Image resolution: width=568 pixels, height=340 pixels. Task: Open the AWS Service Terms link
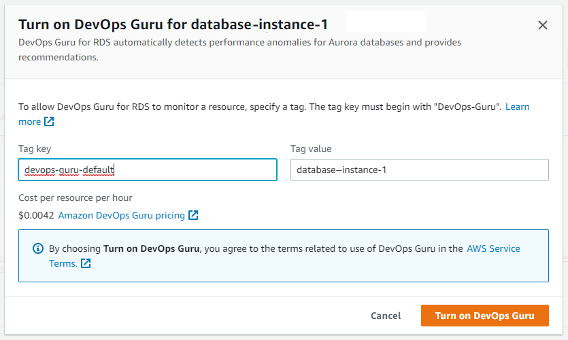[x=493, y=248]
